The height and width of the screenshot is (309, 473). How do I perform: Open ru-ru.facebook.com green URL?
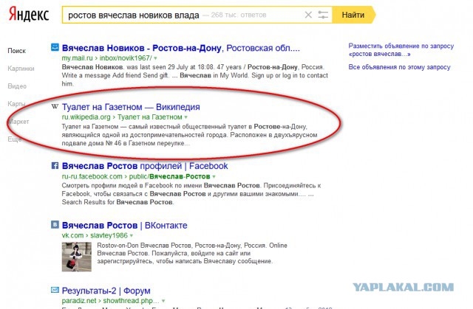[136, 176]
